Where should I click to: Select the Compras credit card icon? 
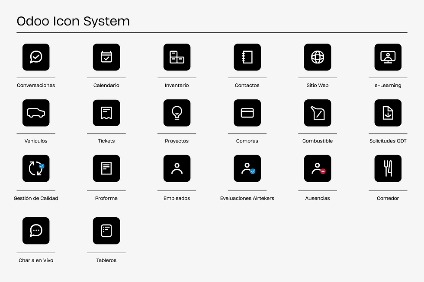click(x=247, y=113)
